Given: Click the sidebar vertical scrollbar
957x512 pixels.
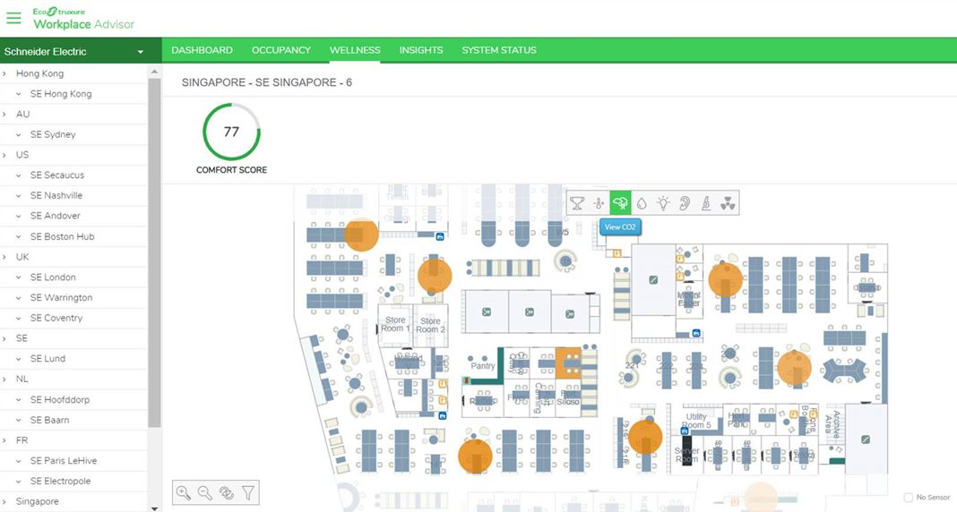Looking at the screenshot, I should [x=154, y=252].
